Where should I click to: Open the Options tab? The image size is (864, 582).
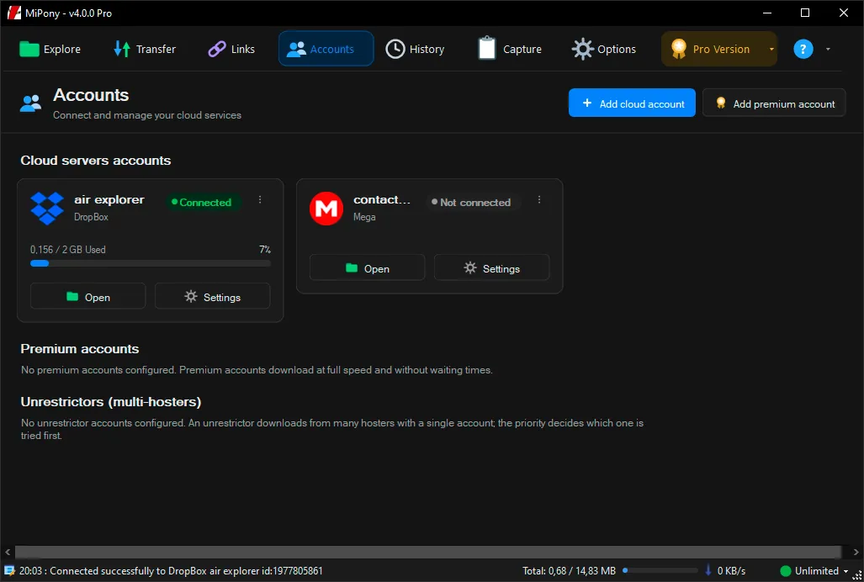click(604, 49)
